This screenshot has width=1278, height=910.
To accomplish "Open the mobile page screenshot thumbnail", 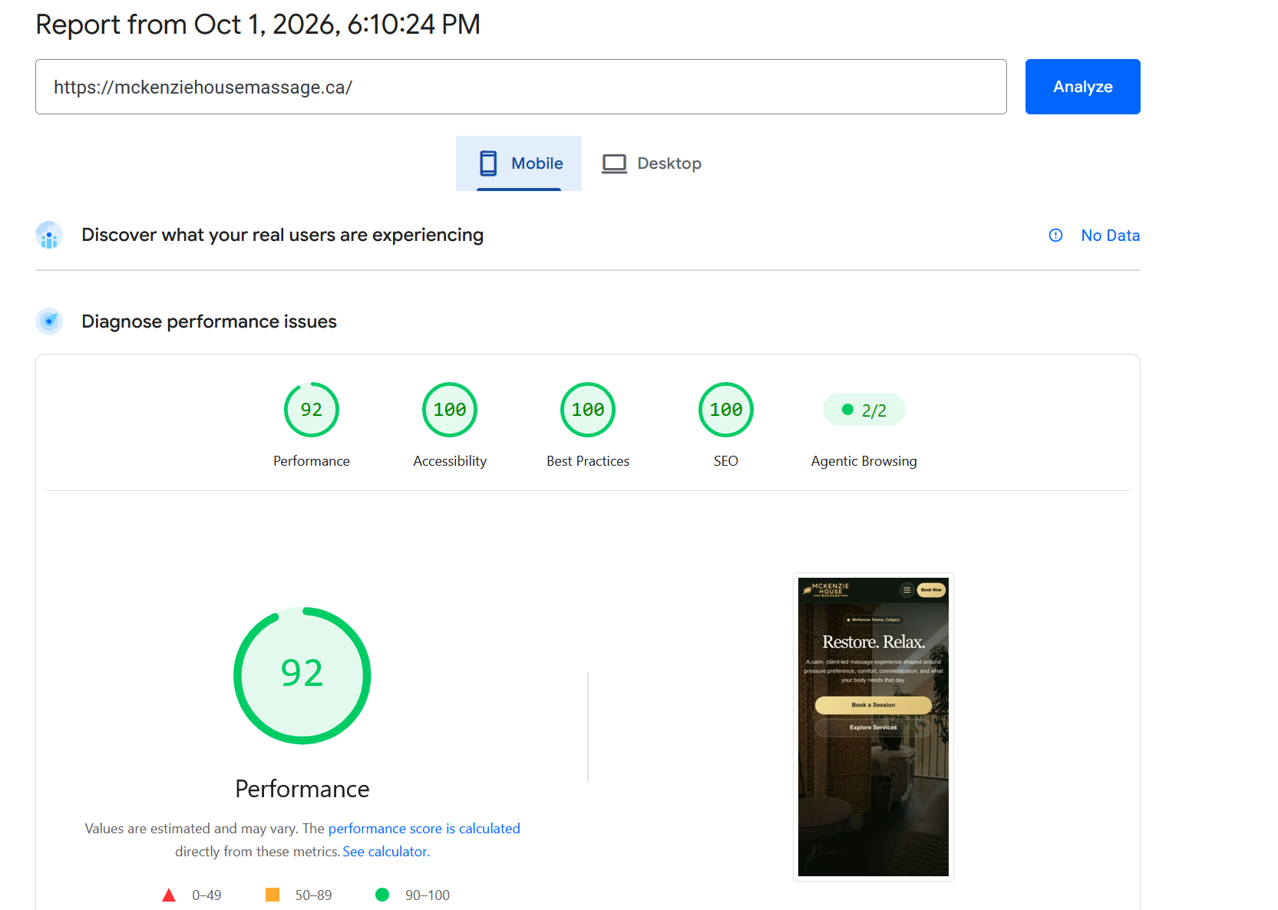I will pyautogui.click(x=873, y=727).
